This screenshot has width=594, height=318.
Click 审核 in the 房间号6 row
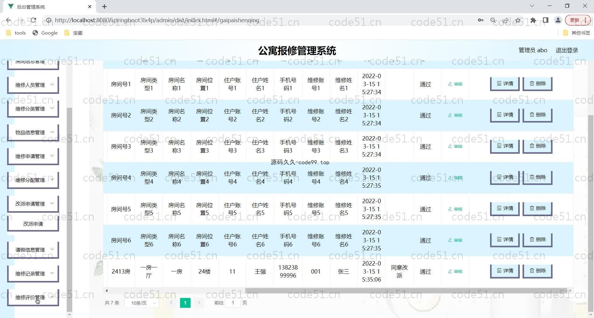pyautogui.click(x=455, y=240)
